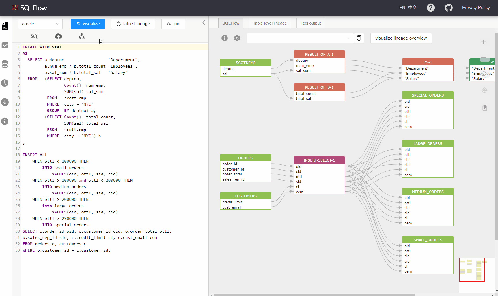Open the help question mark icon
Screen dimensions: 498x296
click(x=431, y=8)
